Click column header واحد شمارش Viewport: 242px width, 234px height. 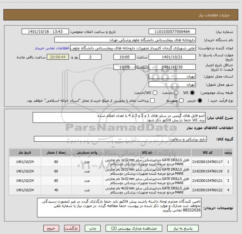(87, 152)
